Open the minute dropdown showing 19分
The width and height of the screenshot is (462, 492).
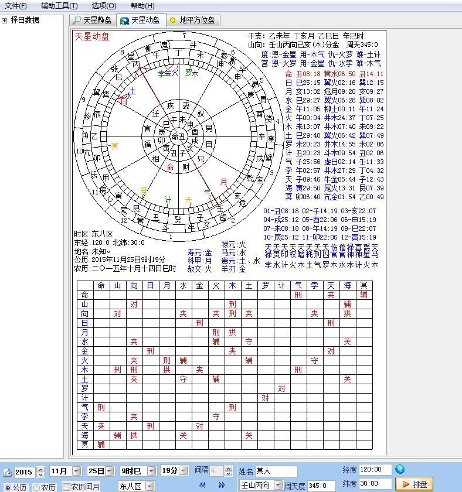pos(184,471)
